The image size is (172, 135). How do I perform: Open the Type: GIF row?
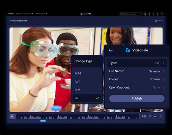coord(137,63)
